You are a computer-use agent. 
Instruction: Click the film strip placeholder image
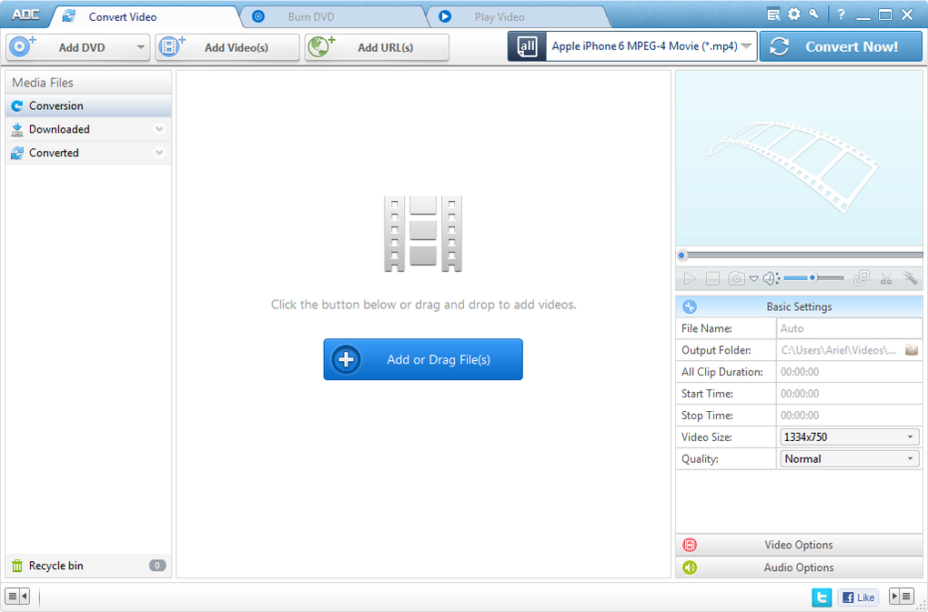[x=423, y=234]
